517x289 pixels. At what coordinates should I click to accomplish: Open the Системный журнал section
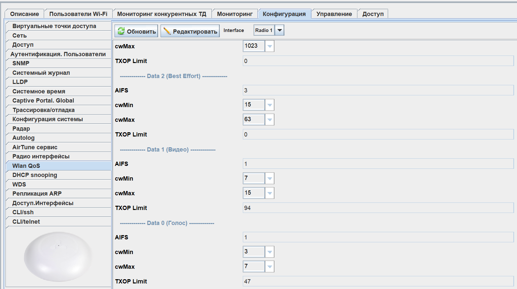41,73
